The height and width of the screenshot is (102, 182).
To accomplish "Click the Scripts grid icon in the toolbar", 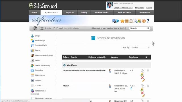I will tap(42, 28).
